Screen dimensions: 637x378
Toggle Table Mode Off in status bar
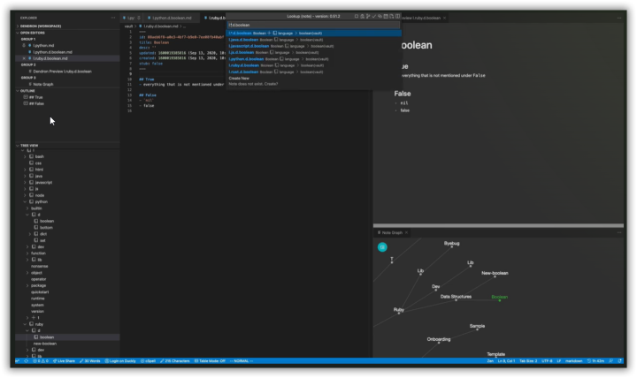pos(210,361)
